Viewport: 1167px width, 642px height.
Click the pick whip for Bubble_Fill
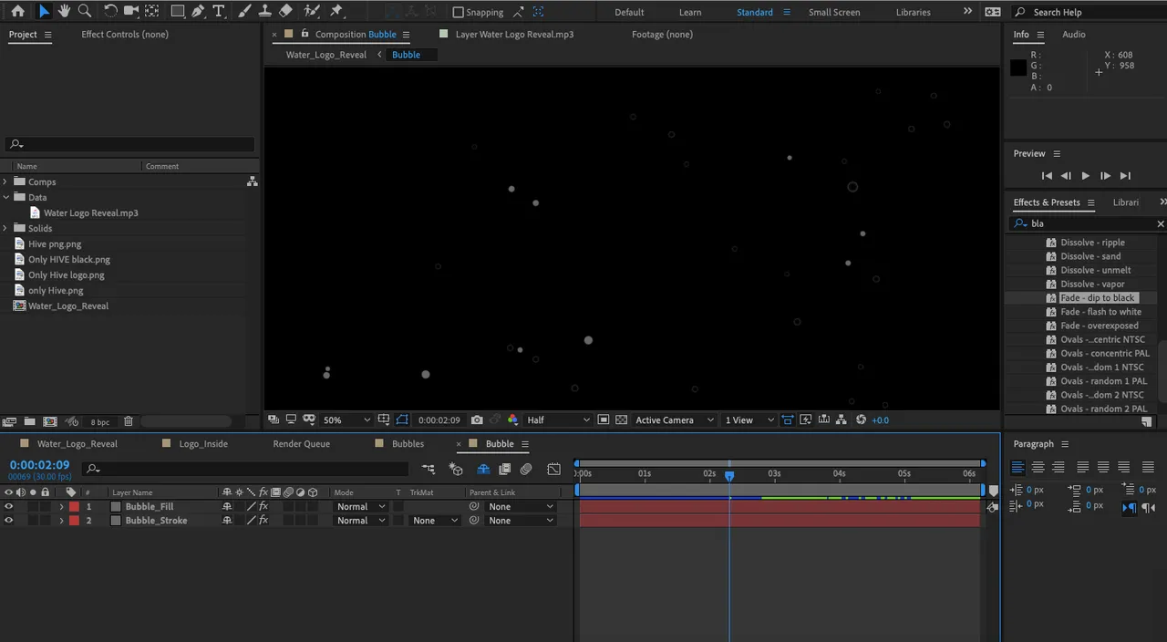[474, 506]
